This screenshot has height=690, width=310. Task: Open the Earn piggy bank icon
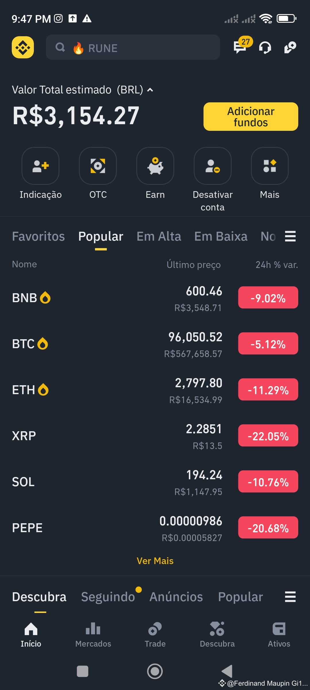(x=155, y=166)
